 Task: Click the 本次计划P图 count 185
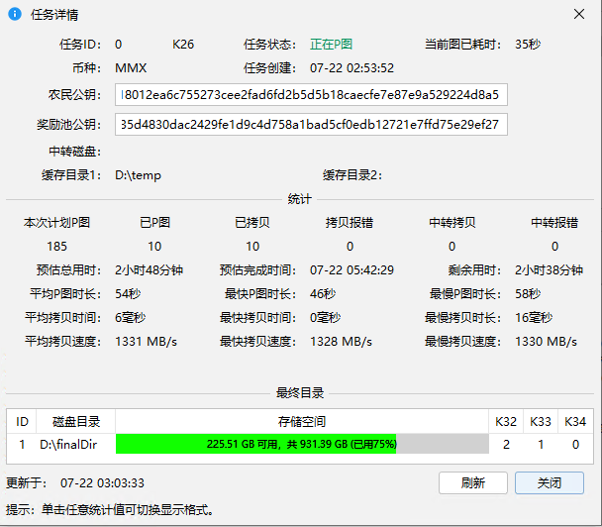[x=56, y=247]
